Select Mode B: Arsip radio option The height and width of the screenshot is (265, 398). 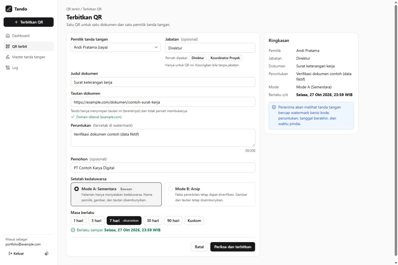(x=210, y=194)
